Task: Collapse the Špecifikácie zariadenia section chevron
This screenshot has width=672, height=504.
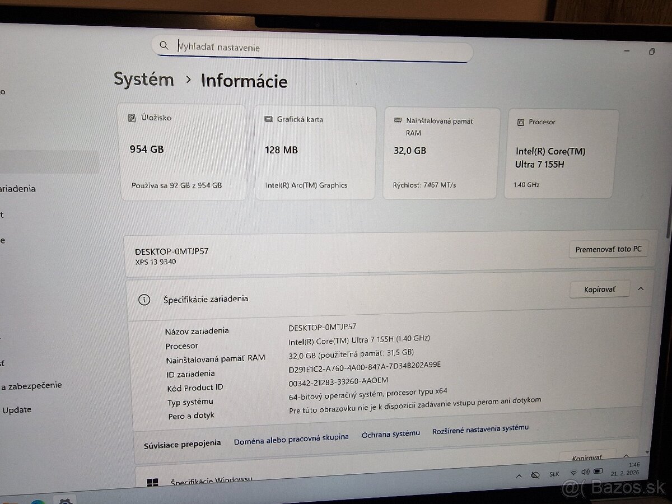Action: (x=641, y=289)
